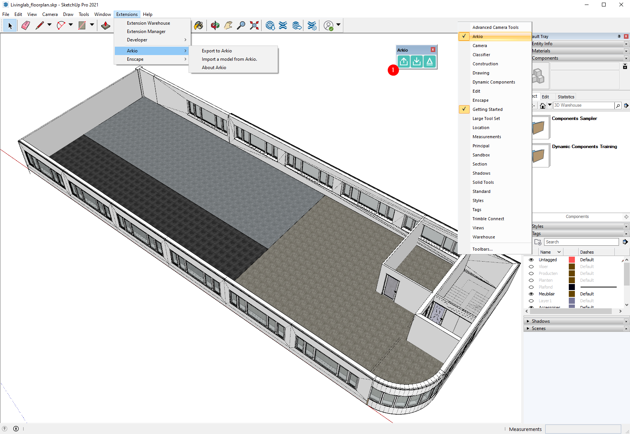Switch to the Statistics tab
Screen dimensions: 630x434
point(566,97)
